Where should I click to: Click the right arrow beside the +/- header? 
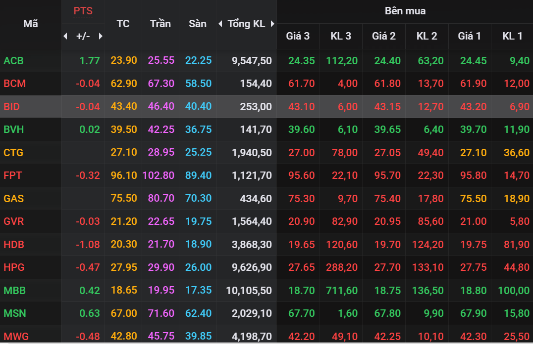tap(101, 36)
